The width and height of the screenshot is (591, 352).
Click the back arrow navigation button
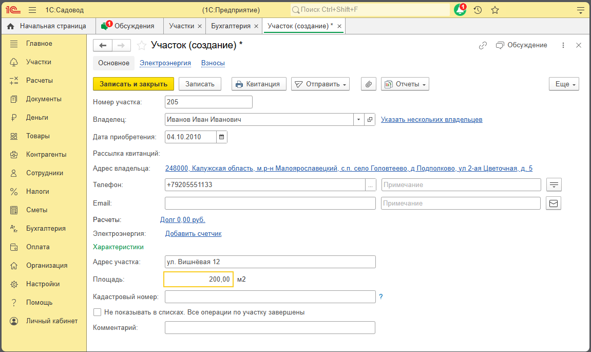(x=103, y=46)
